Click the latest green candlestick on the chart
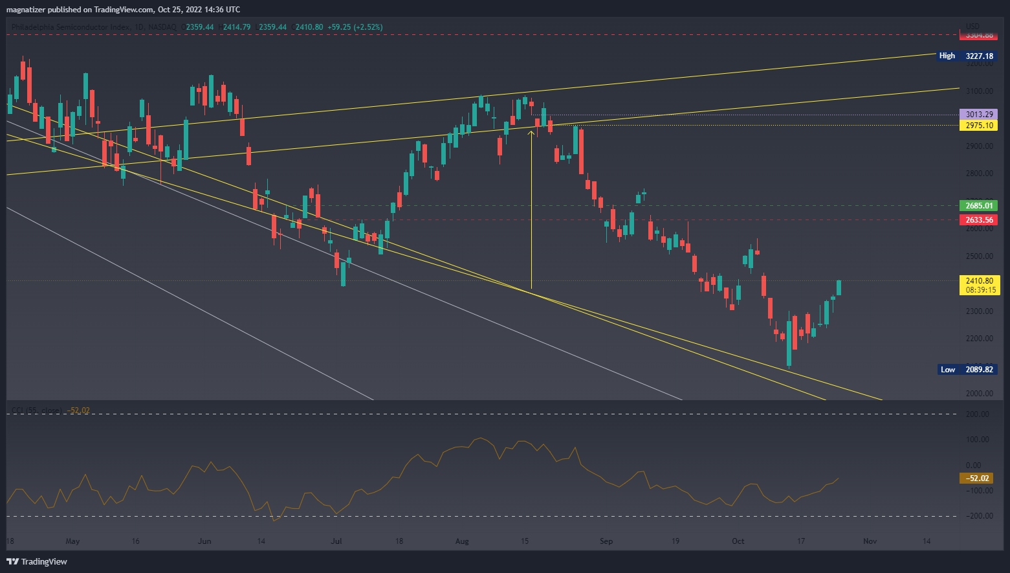Viewport: 1010px width, 573px height. (x=839, y=287)
